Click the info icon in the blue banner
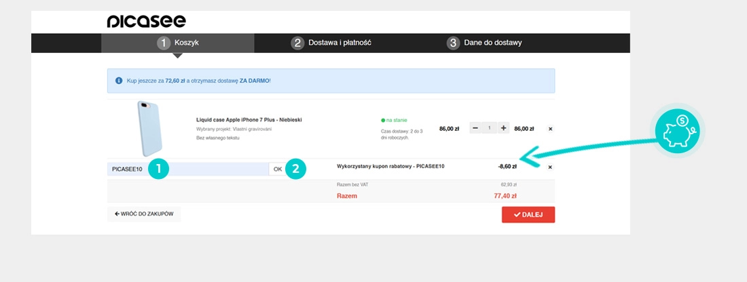This screenshot has height=282, width=747. click(119, 81)
